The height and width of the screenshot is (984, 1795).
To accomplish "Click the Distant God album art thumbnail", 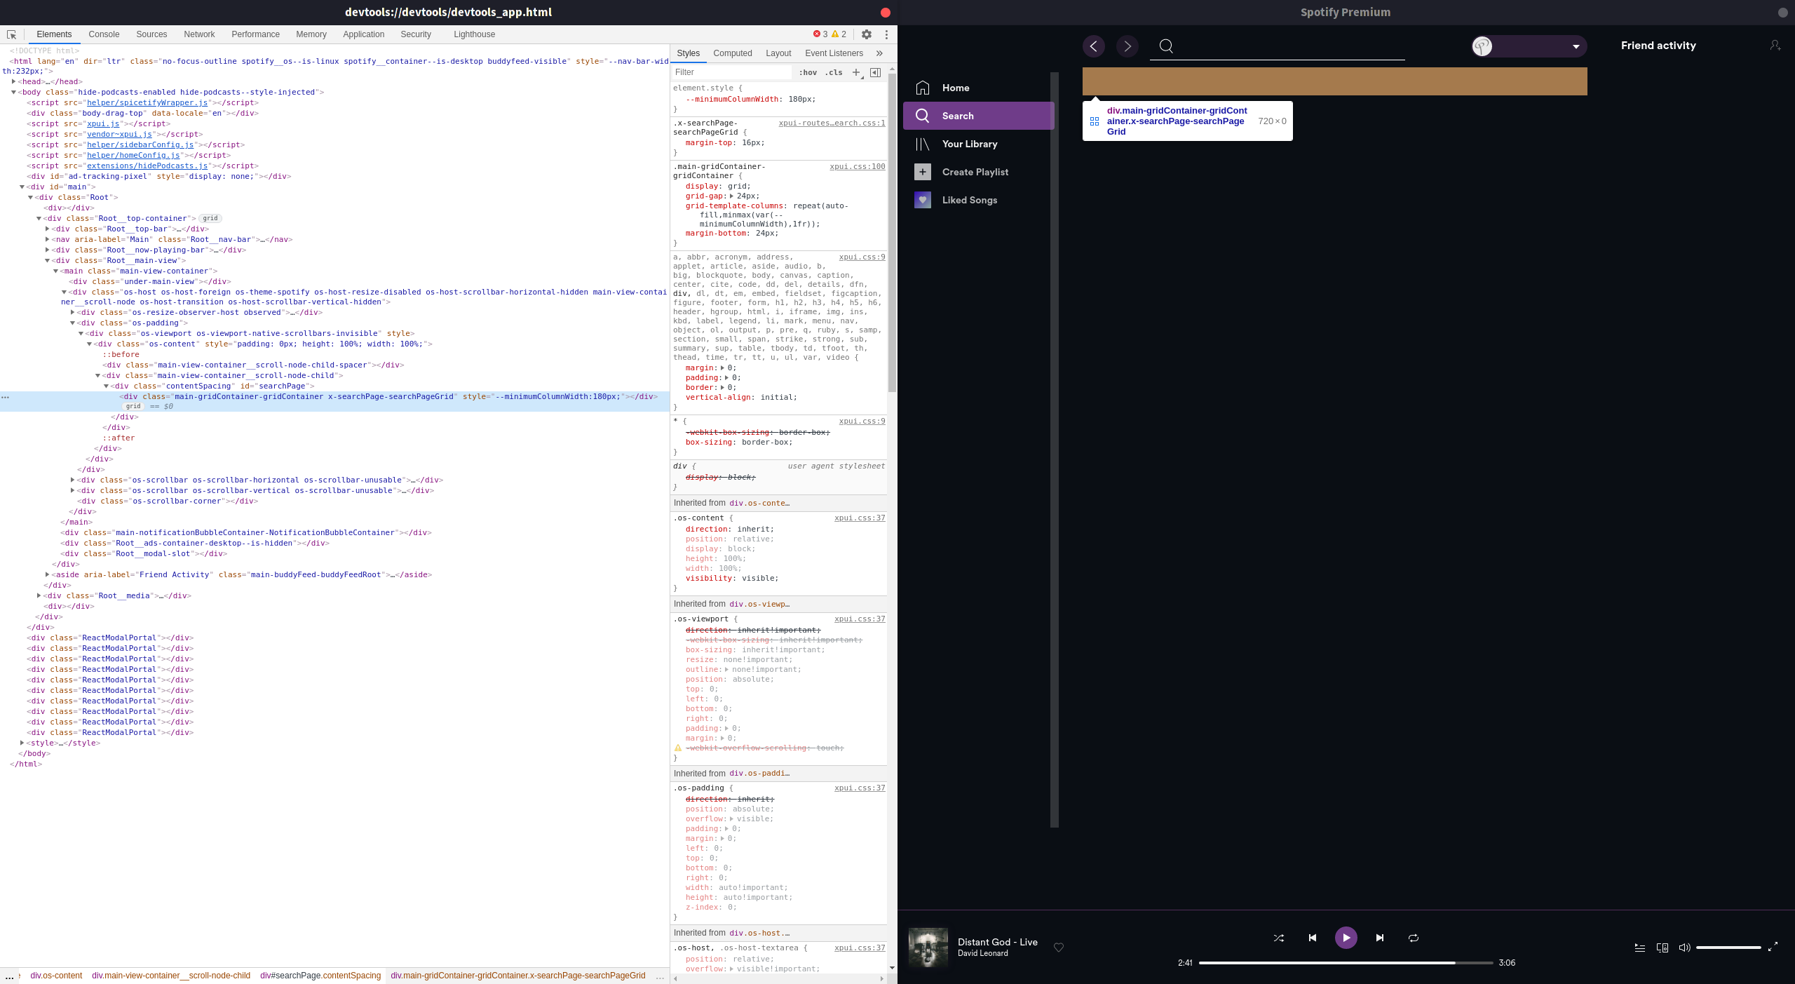I will 928,948.
